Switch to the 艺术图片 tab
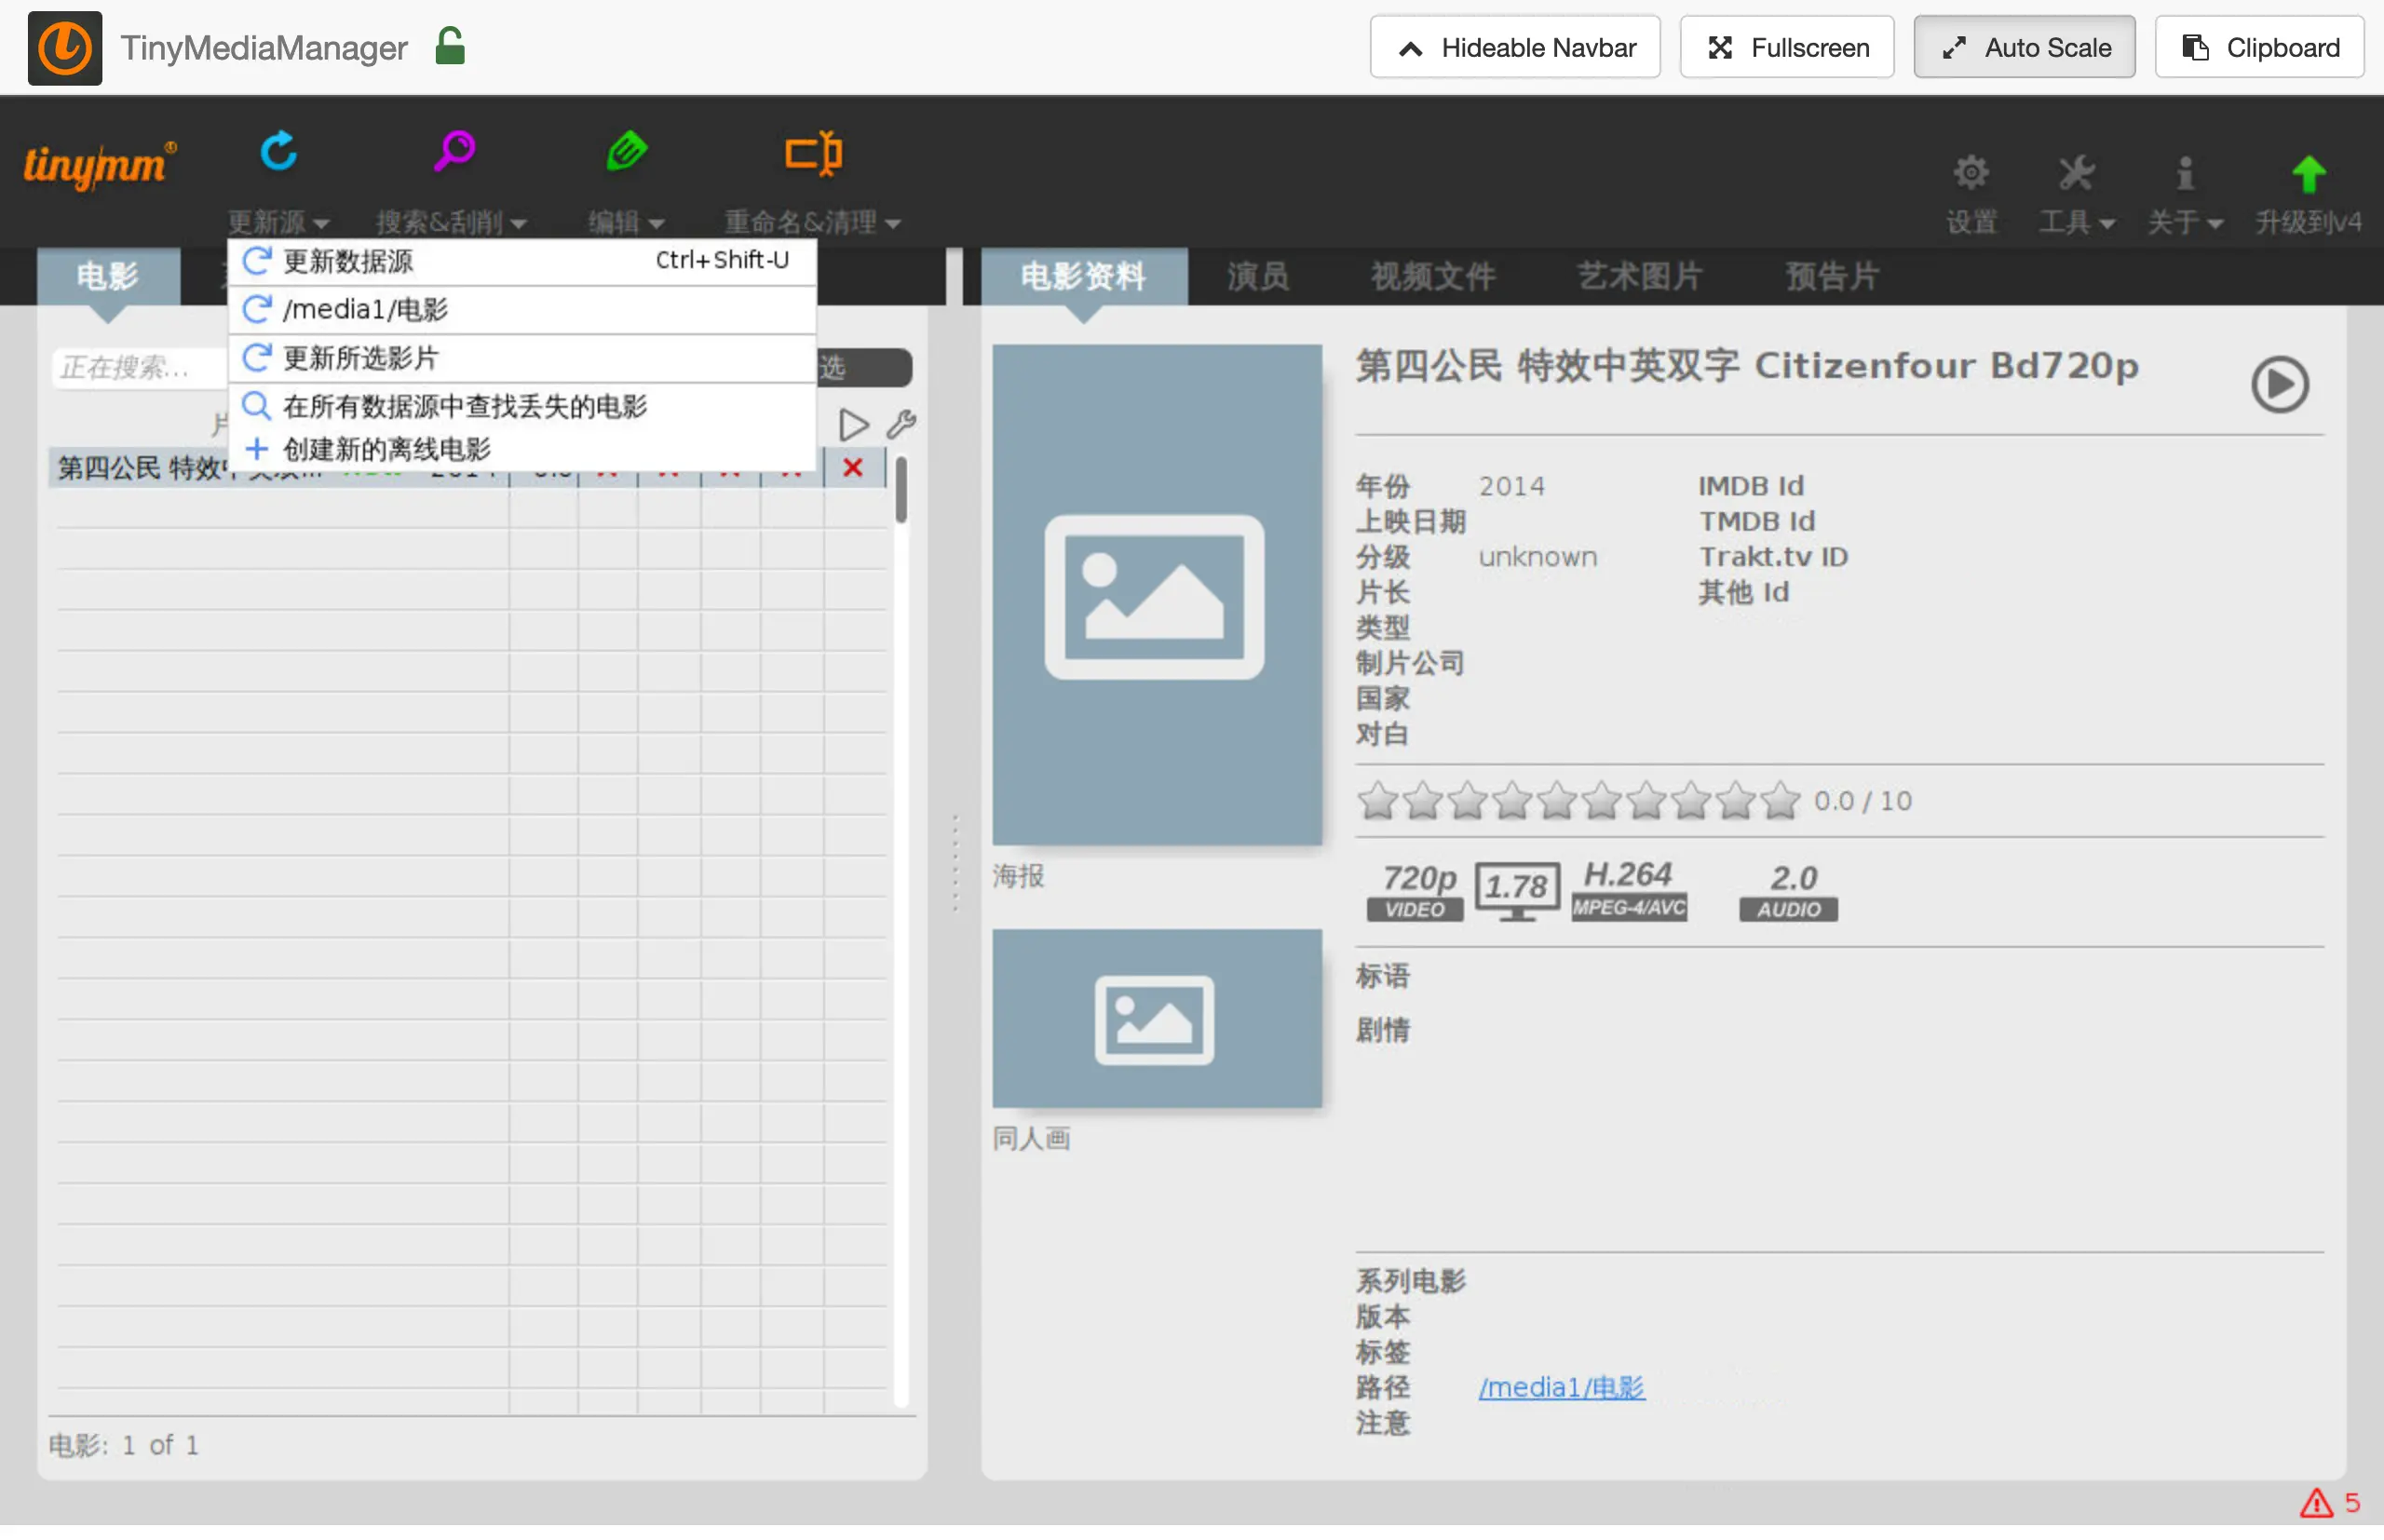2384x1540 pixels. point(1640,276)
